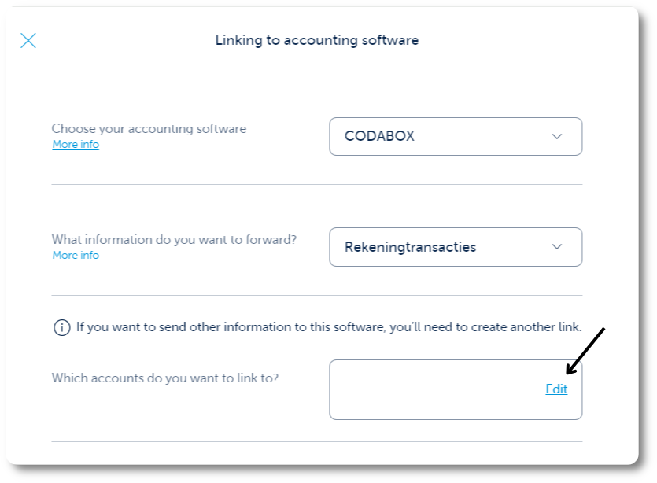Viewport: 657px width, 483px height.
Task: Select the CODABOX text in the dropdown
Action: pyautogui.click(x=379, y=136)
